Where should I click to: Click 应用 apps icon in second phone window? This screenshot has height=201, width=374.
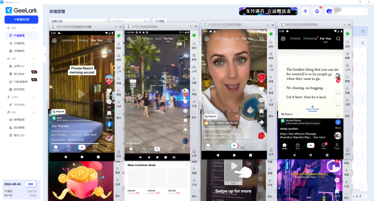(194, 153)
